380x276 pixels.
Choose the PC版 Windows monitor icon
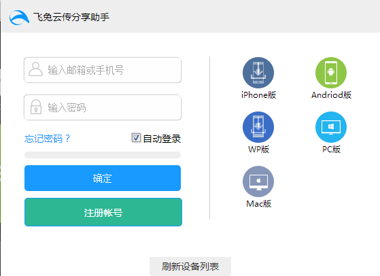point(331,127)
